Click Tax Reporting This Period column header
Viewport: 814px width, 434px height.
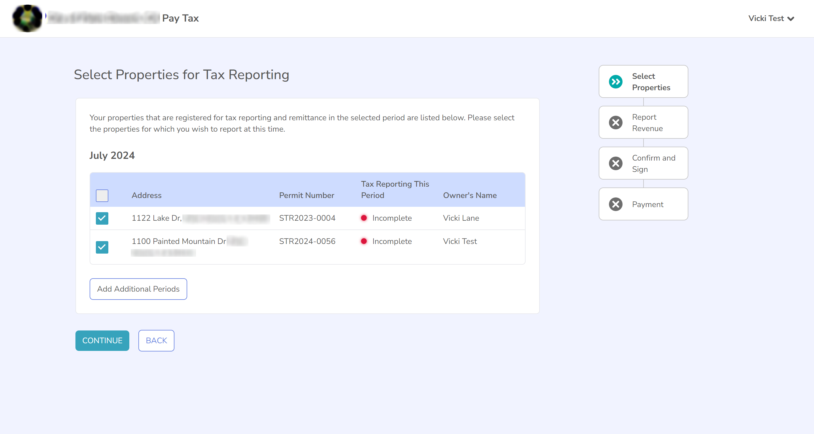coord(395,190)
